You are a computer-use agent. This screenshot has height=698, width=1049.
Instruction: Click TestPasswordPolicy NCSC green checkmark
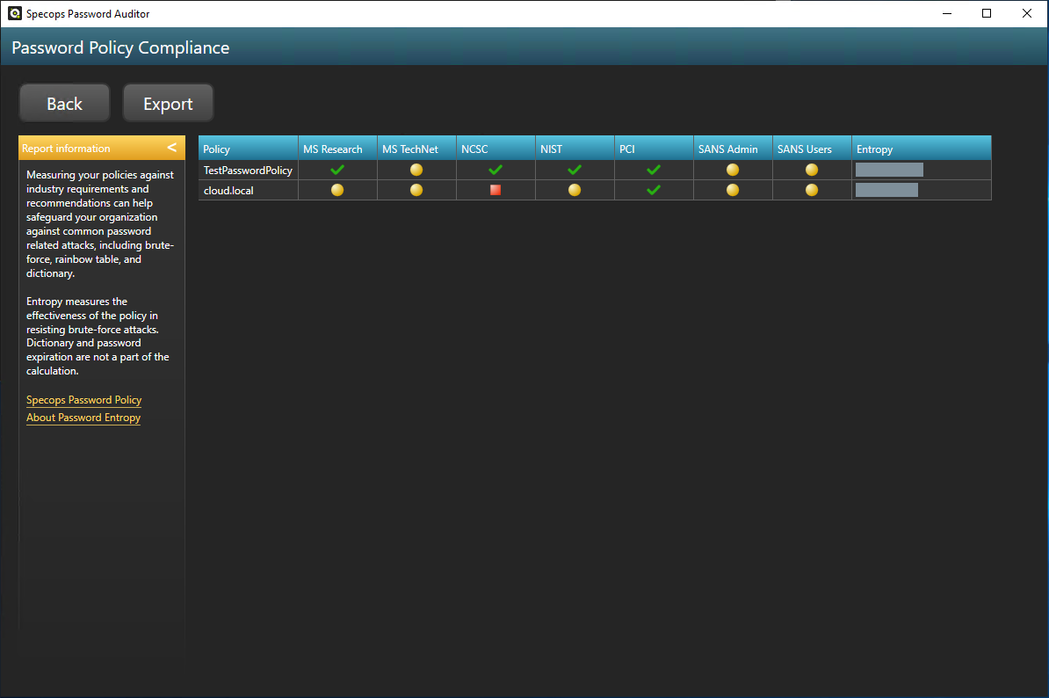coord(495,170)
